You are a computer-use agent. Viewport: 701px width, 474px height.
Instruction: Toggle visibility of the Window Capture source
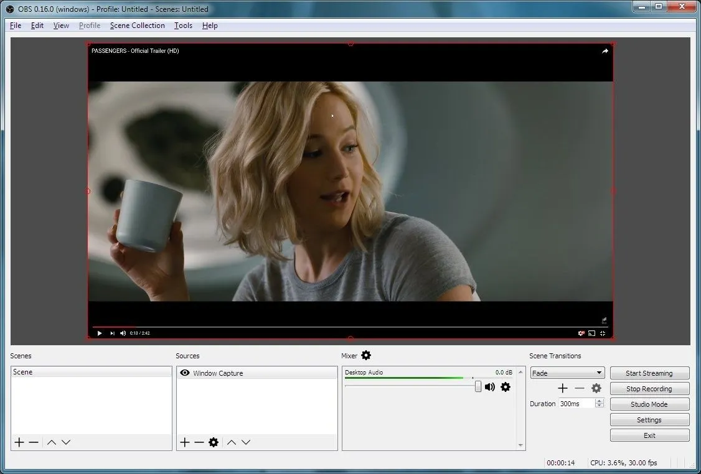coord(184,373)
